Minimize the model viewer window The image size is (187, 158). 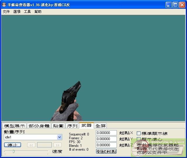tap(169, 5)
